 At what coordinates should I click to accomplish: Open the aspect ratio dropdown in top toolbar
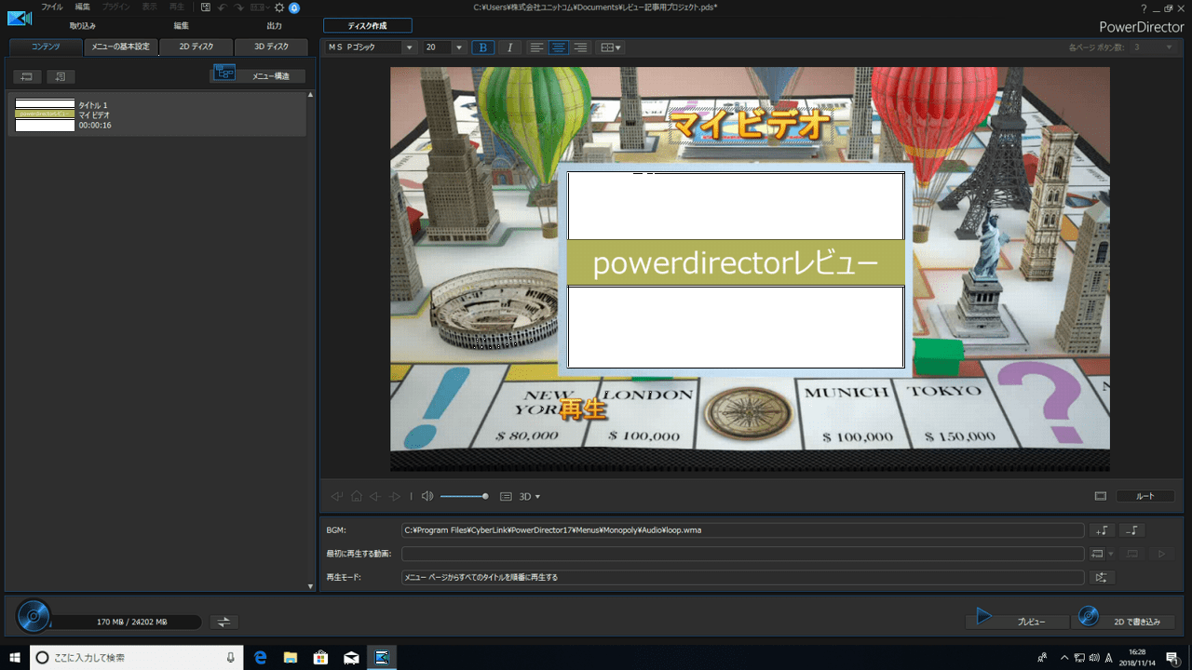[260, 7]
